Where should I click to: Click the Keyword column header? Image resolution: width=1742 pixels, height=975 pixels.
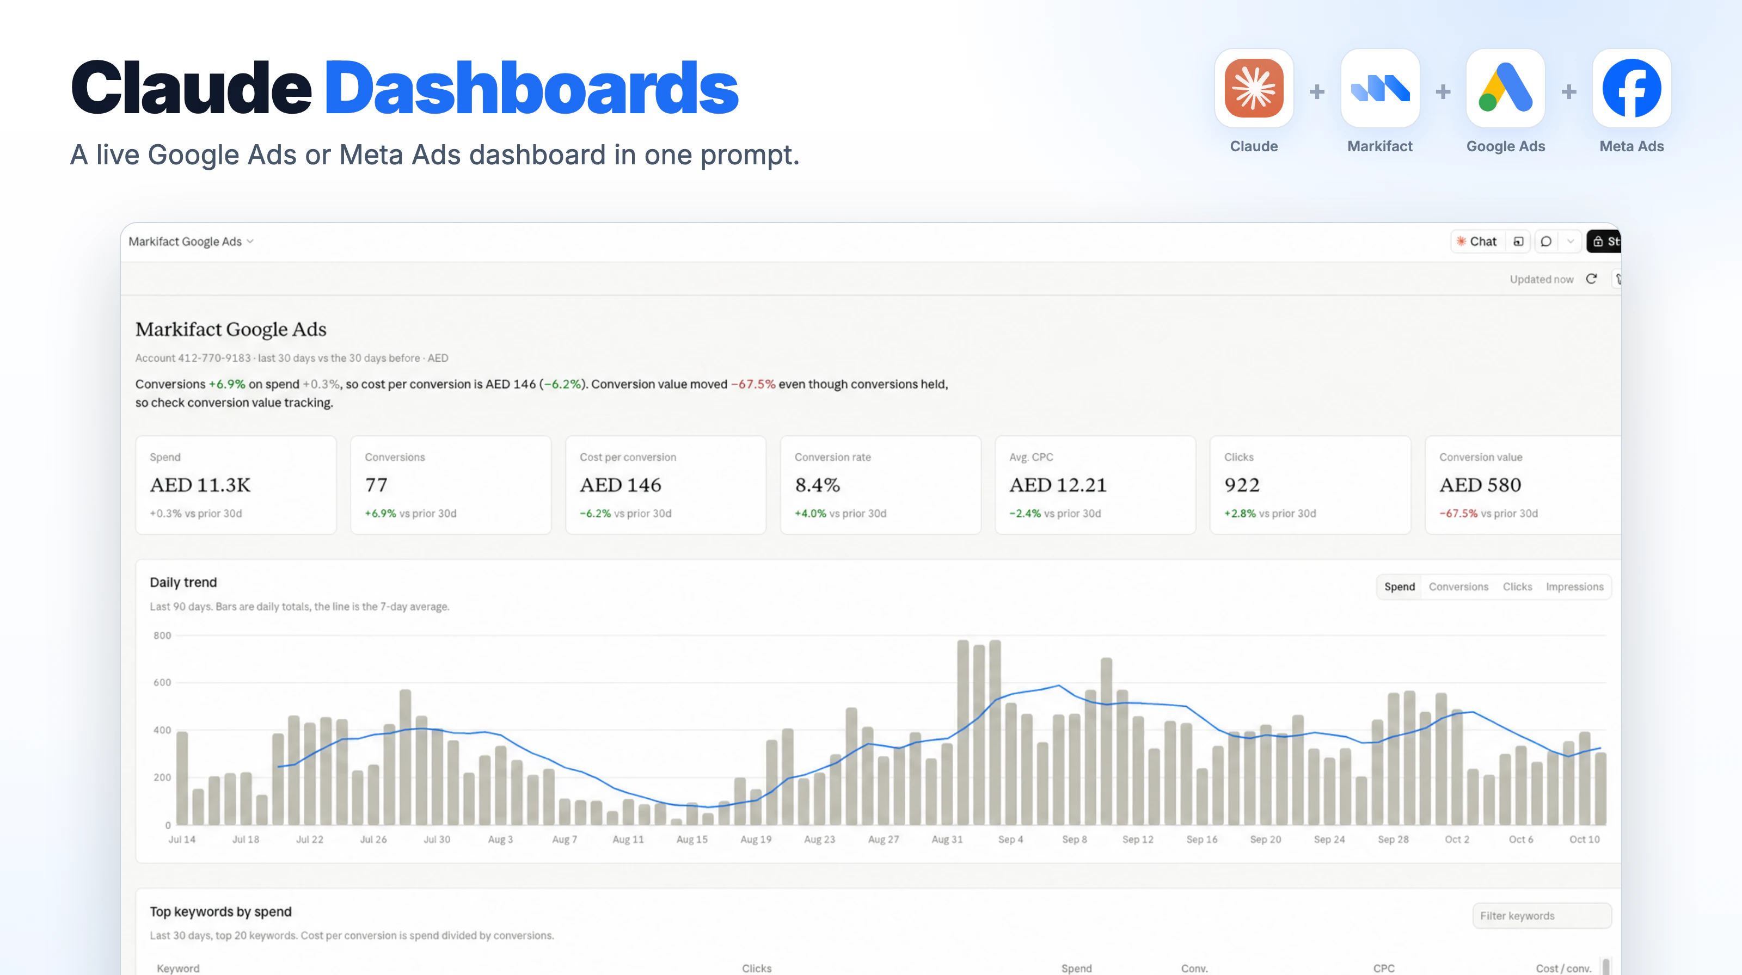click(x=178, y=967)
